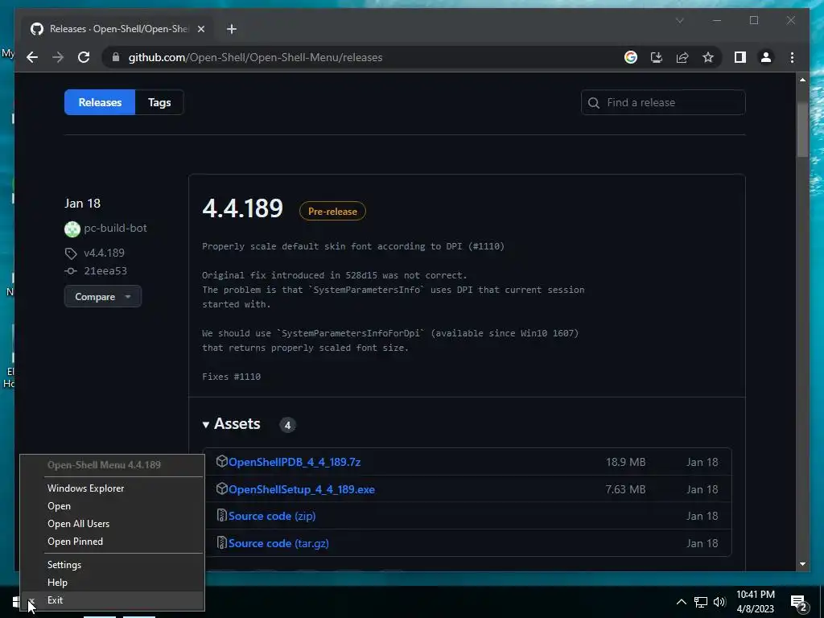Collapse the Assets section
The width and height of the screenshot is (824, 618).
point(231,424)
